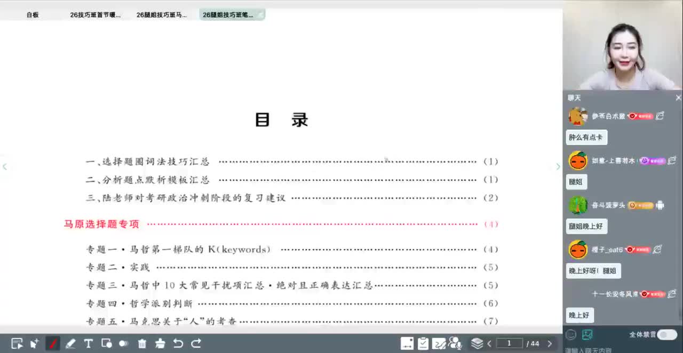
Task: Click the device icon beside 参苓白术散
Action: [660, 116]
